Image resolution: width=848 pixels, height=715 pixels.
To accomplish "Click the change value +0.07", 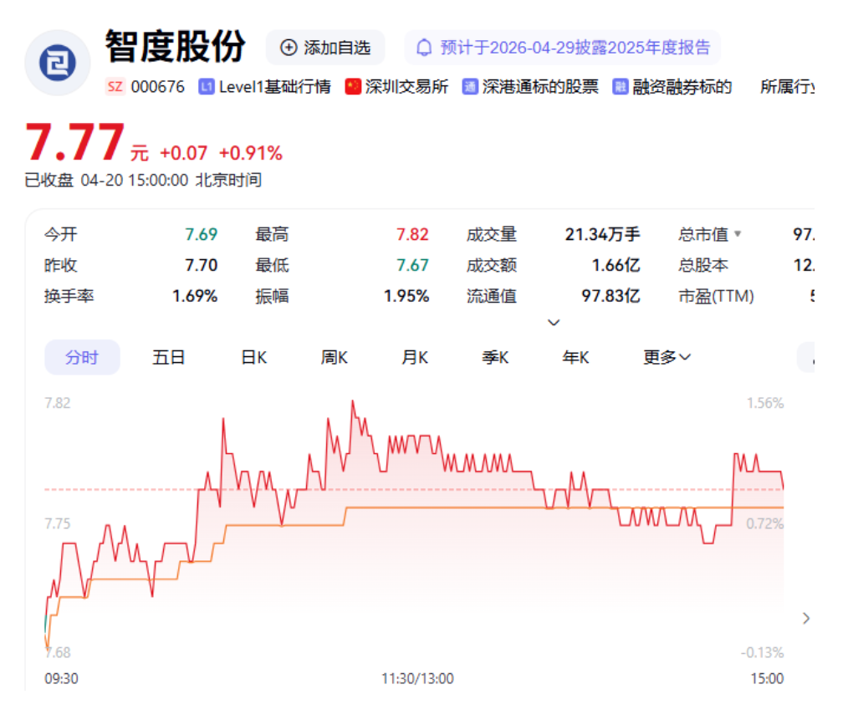I will pos(183,153).
